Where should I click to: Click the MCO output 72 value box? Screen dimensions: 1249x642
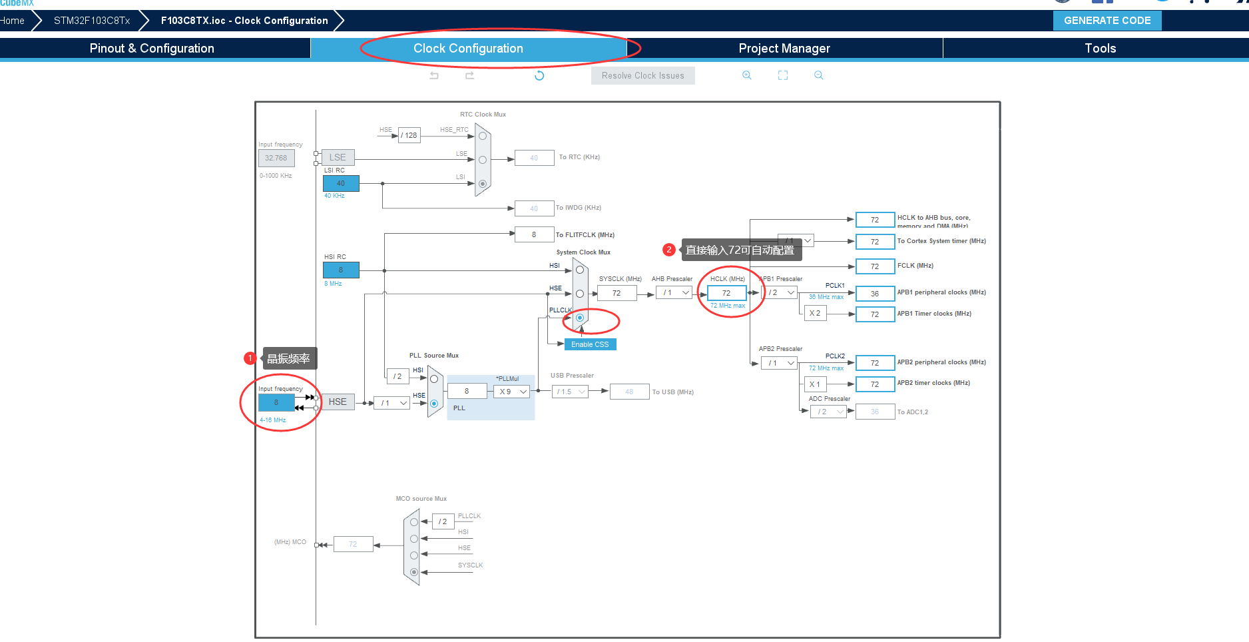[353, 544]
